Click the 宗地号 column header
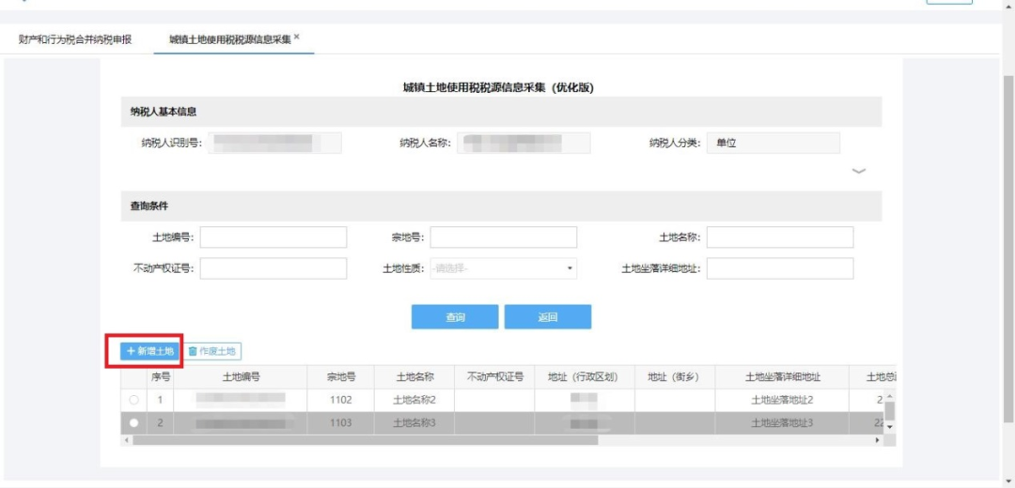 pyautogui.click(x=341, y=377)
